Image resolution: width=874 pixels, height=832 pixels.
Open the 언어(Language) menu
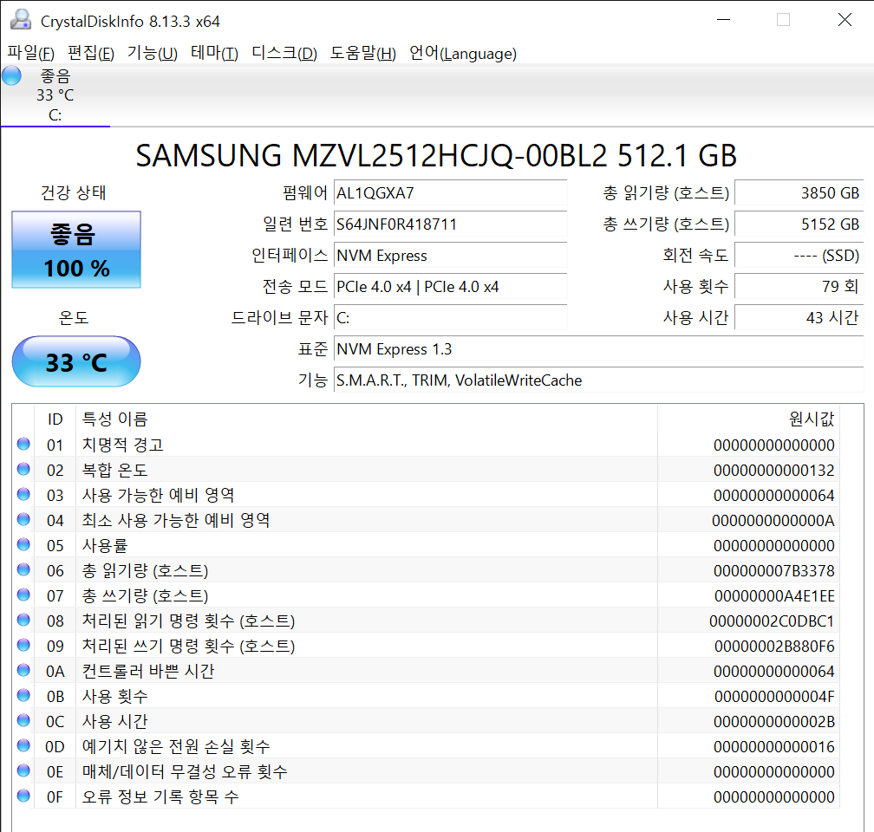point(463,53)
